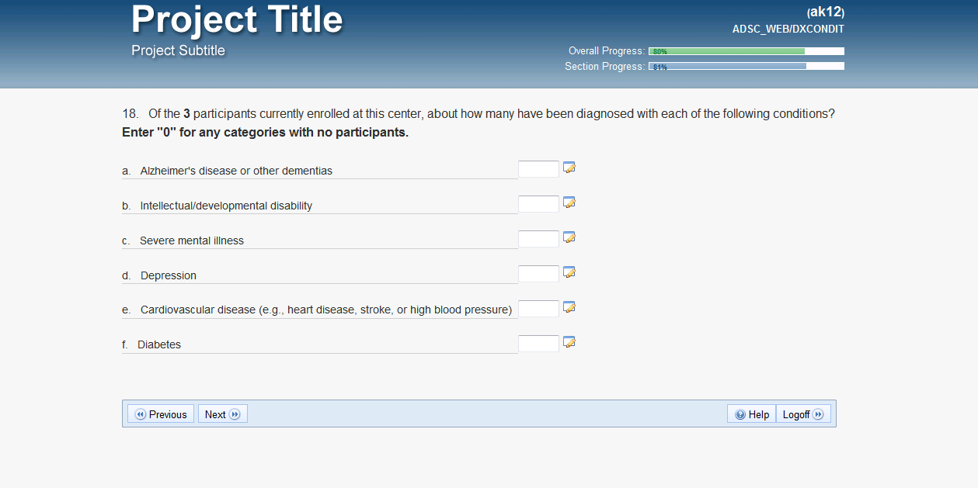Click the Logoff arrow icon
This screenshot has height=488, width=978.
pyautogui.click(x=817, y=415)
